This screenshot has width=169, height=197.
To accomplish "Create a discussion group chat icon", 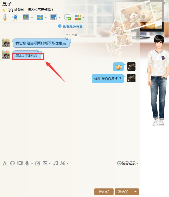I will (68, 17).
